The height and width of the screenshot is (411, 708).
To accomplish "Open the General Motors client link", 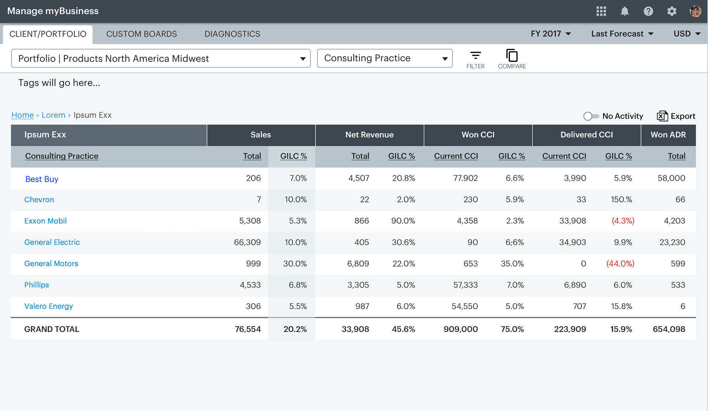I will (51, 264).
